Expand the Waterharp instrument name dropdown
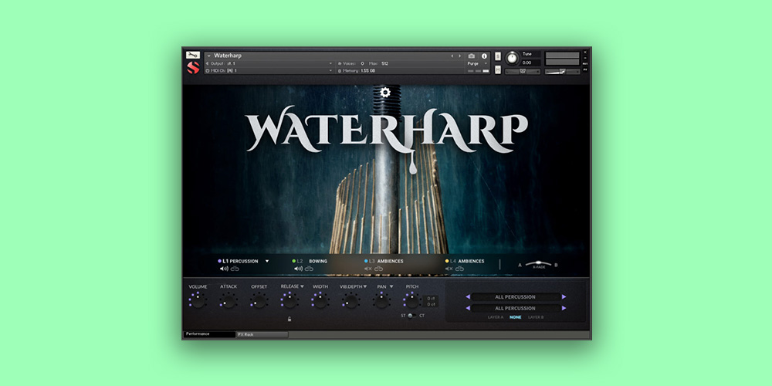Image resolution: width=772 pixels, height=386 pixels. pyautogui.click(x=208, y=56)
